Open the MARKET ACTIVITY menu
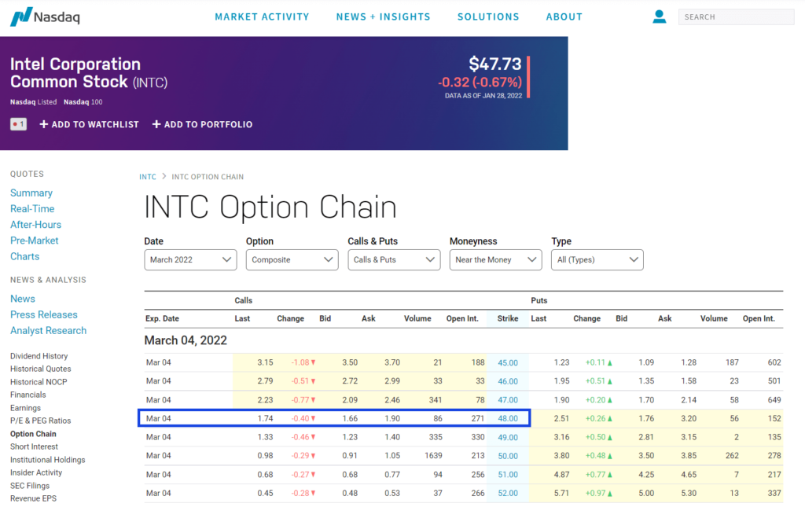This screenshot has height=507, width=805. click(262, 17)
